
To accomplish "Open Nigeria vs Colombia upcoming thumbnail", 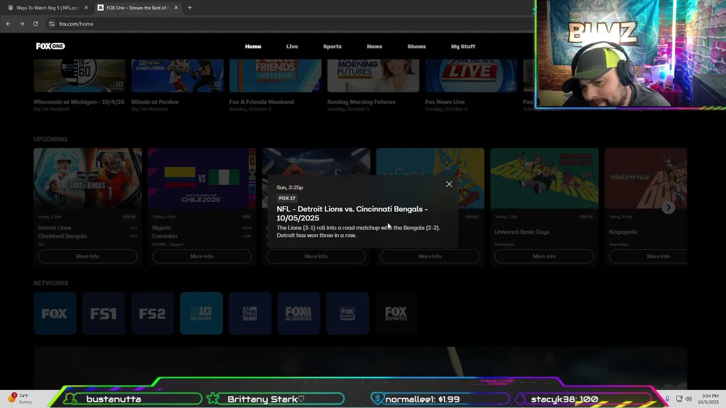I will (201, 178).
